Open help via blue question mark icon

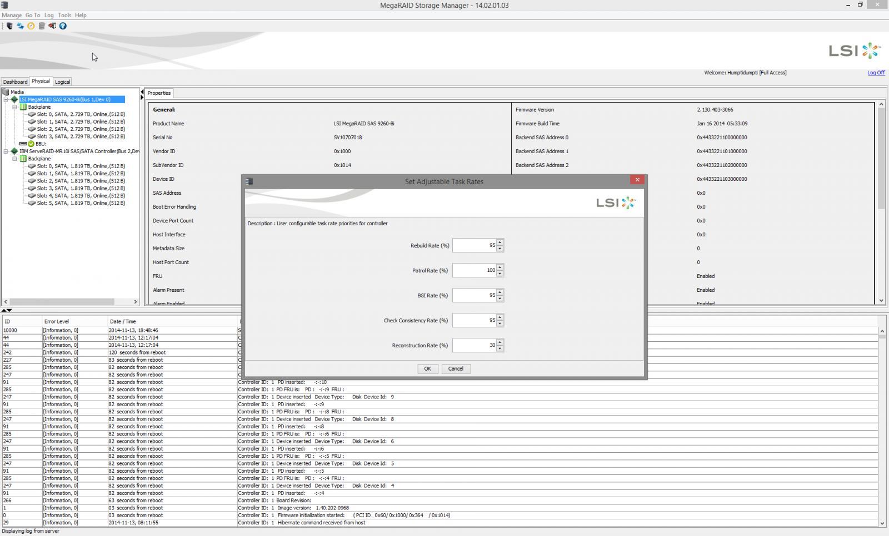(63, 26)
